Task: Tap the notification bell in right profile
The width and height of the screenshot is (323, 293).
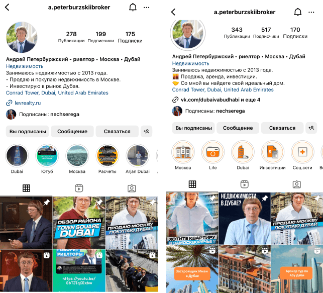Action: click(298, 12)
